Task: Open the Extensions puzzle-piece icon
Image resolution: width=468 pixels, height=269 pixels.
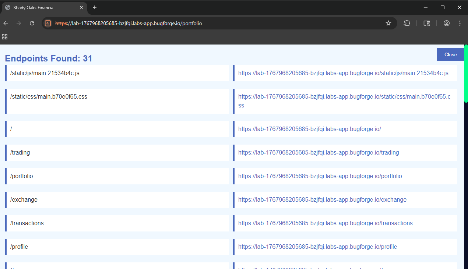Action: tap(407, 23)
